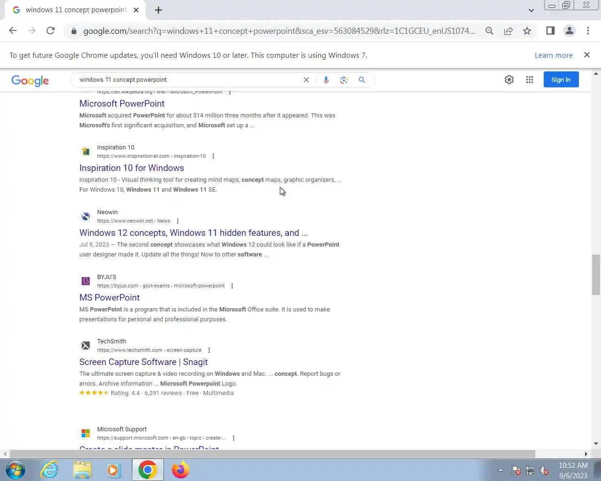
Task: Launch Firefox from taskbar
Action: click(180, 470)
